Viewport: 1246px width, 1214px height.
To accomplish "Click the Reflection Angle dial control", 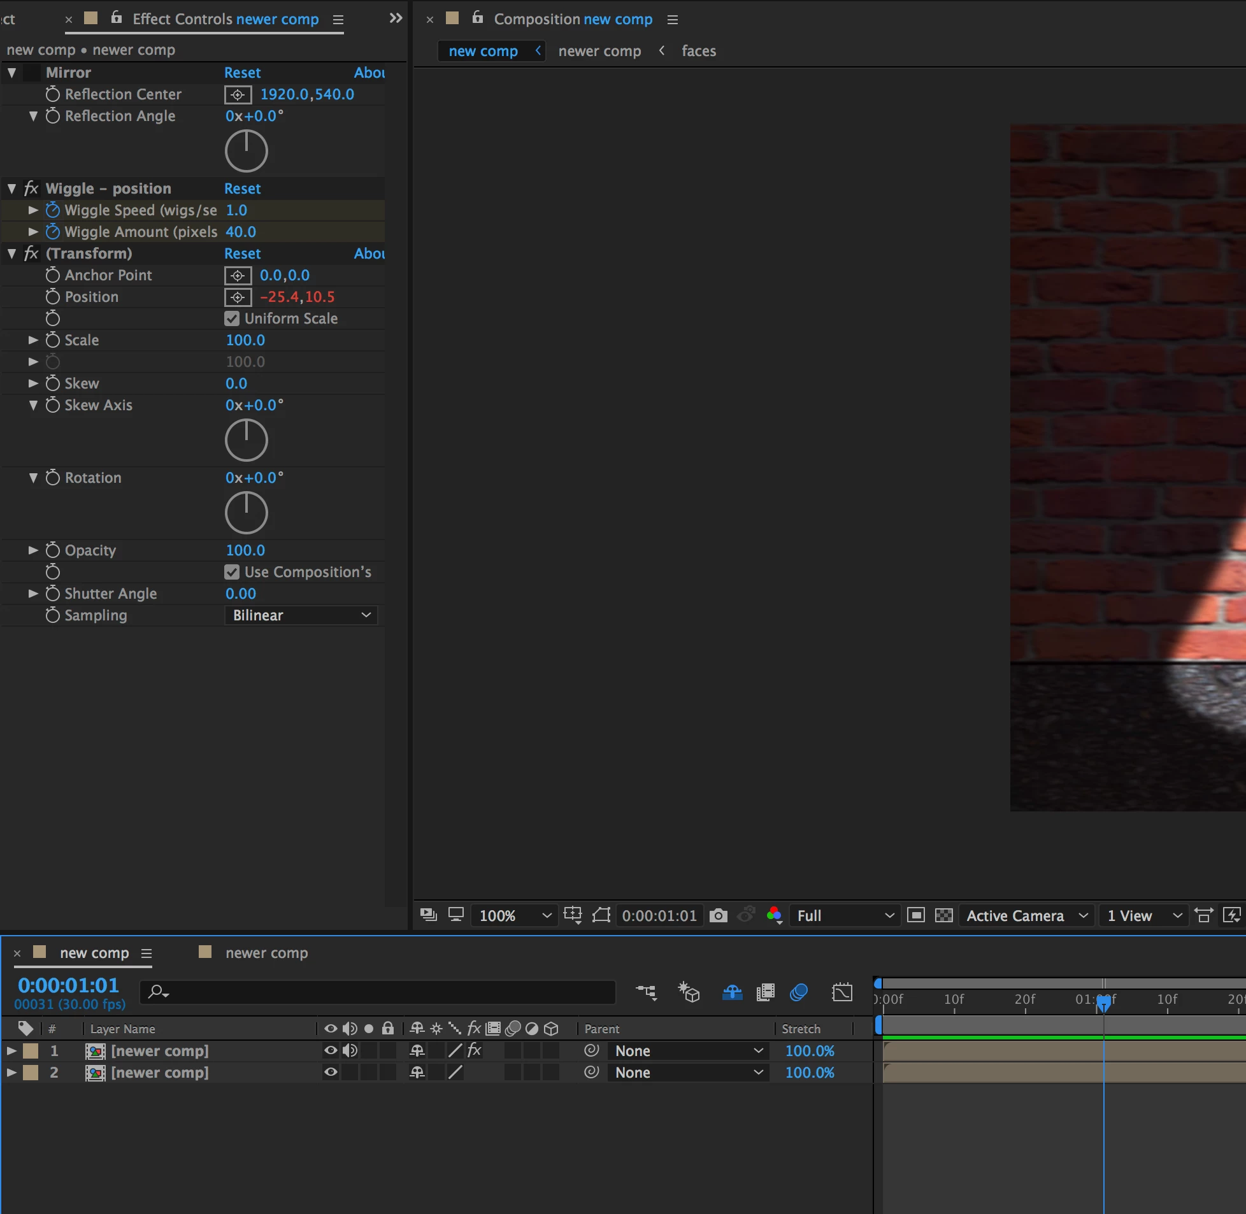I will click(246, 151).
